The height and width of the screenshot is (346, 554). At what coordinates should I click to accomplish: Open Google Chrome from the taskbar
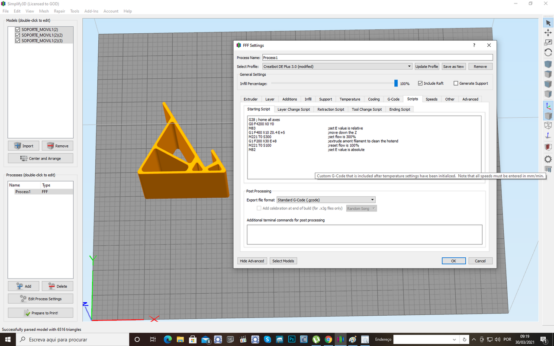click(329, 340)
